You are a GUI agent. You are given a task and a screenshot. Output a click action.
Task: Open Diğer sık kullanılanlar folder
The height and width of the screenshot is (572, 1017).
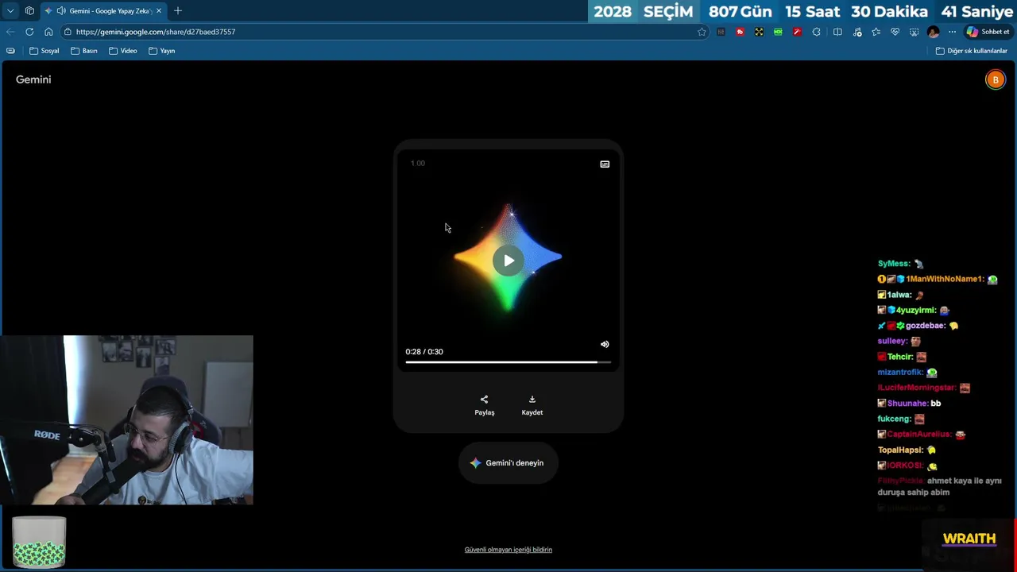(x=971, y=51)
